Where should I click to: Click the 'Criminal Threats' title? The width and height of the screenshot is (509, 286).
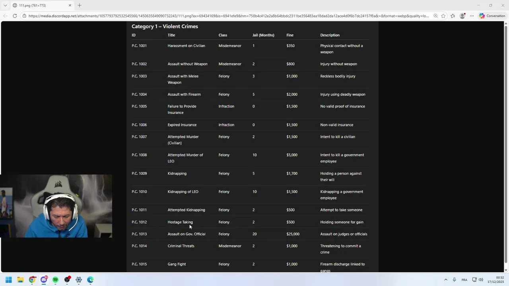pyautogui.click(x=181, y=246)
